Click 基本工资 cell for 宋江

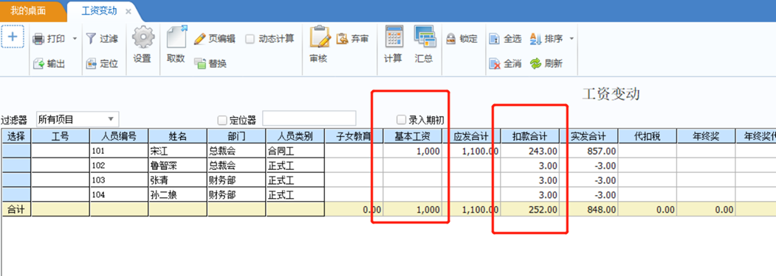(x=412, y=151)
